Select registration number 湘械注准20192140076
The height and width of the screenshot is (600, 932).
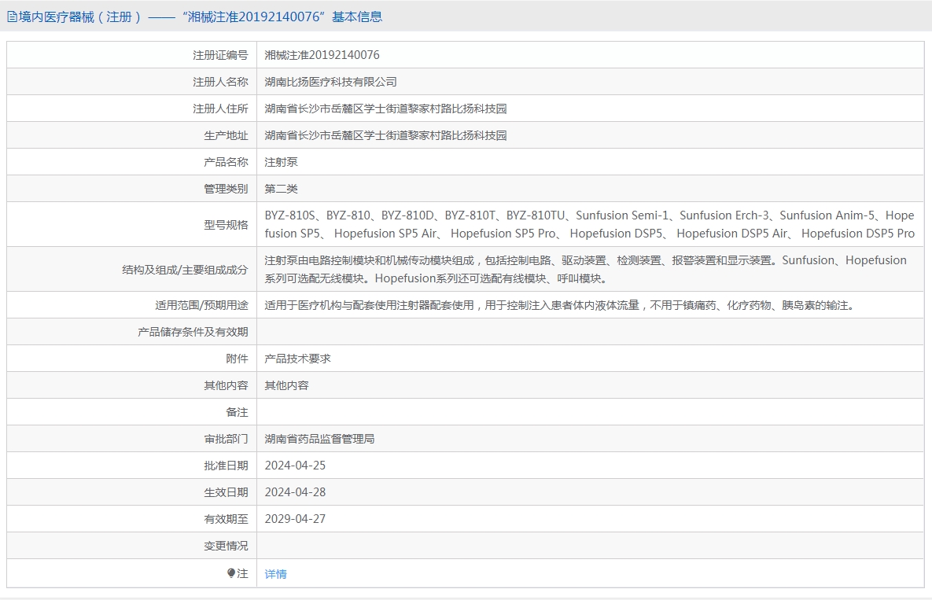pos(322,55)
